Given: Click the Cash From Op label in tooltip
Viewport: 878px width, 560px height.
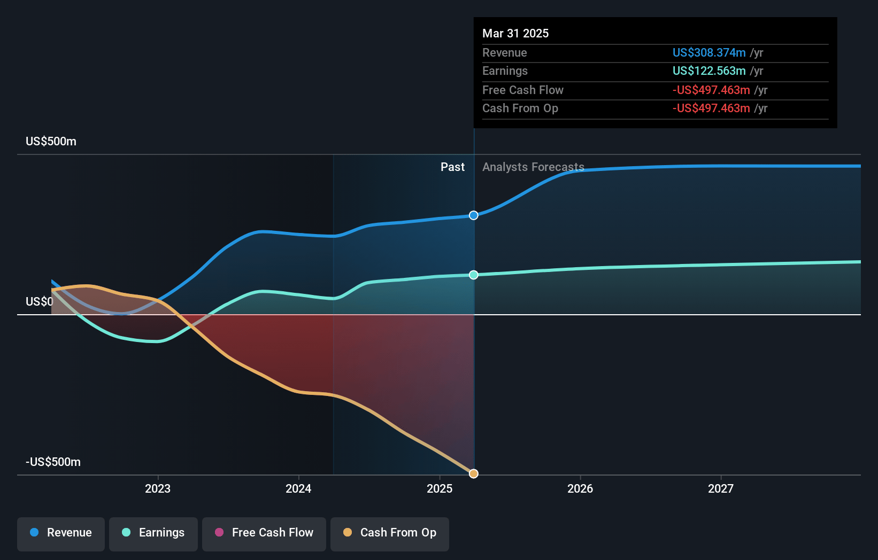Looking at the screenshot, I should coord(520,108).
